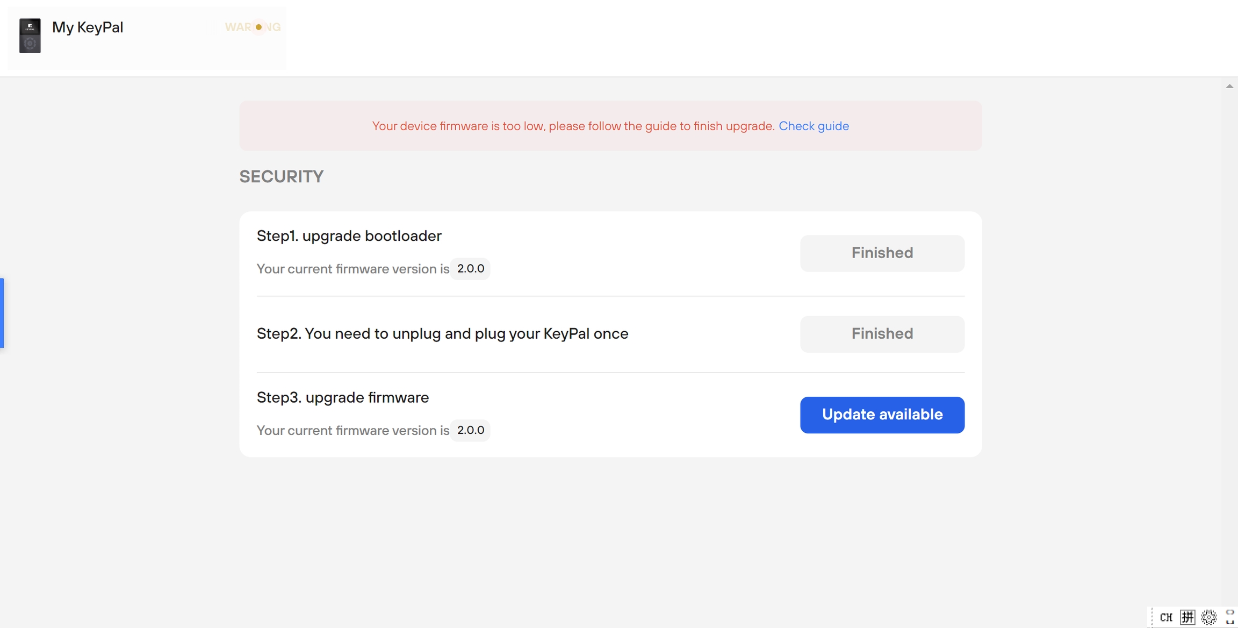Click the blue side handle bar

point(2,312)
